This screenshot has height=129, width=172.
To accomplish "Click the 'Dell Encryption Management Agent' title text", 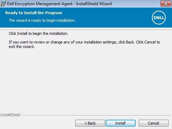I will point(40,4).
